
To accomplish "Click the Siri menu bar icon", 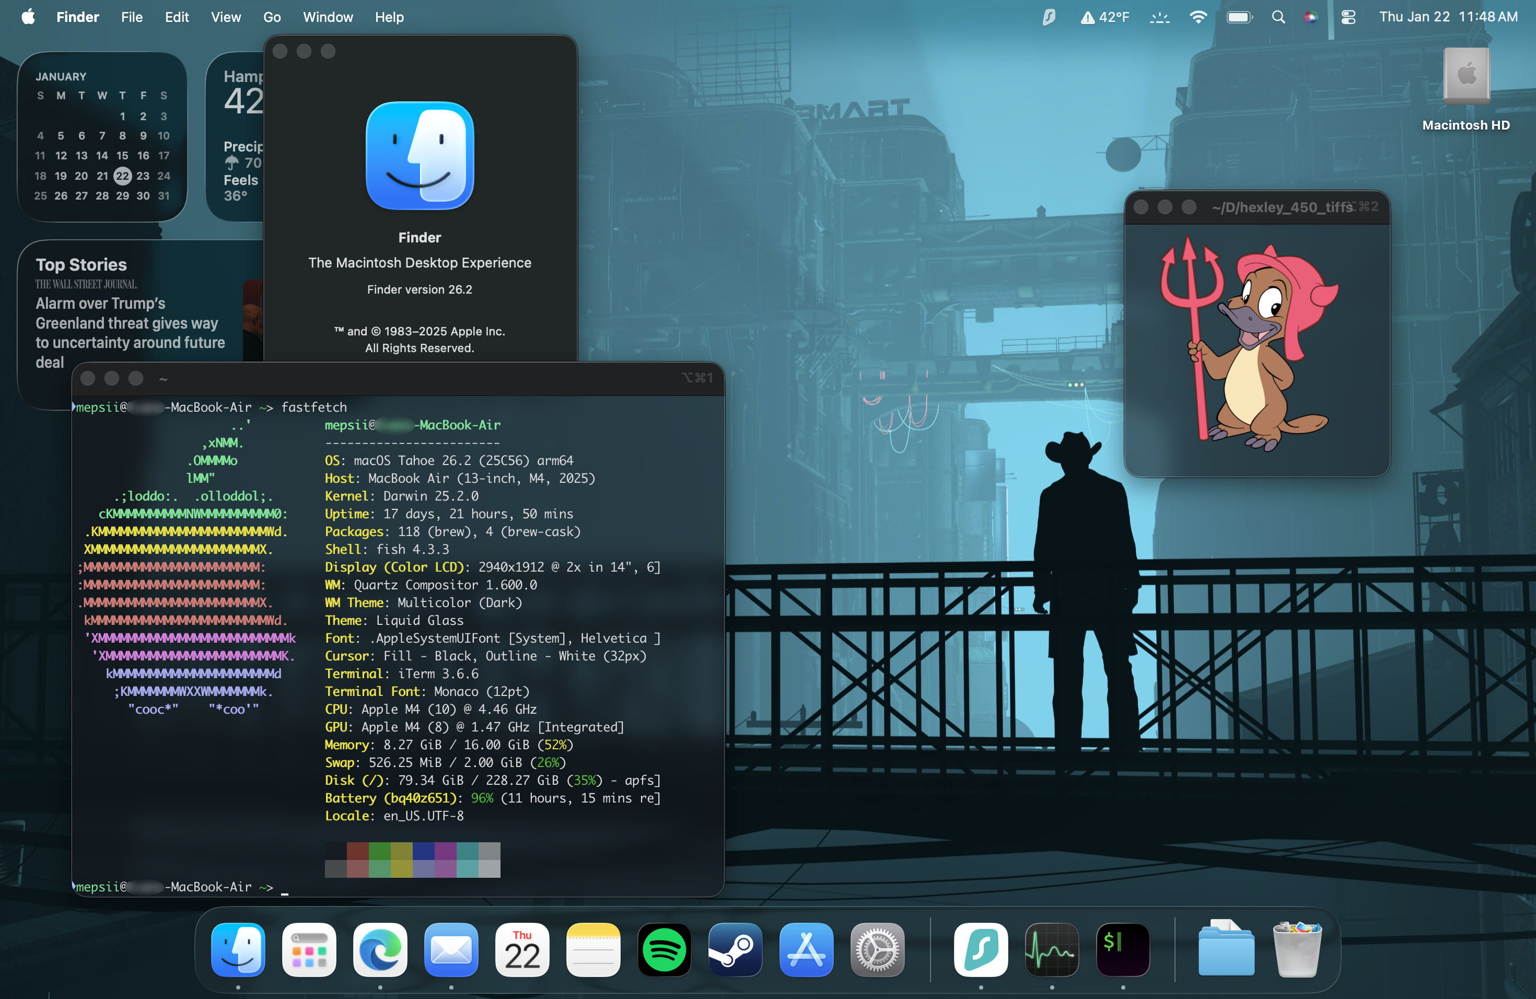I will [1311, 17].
